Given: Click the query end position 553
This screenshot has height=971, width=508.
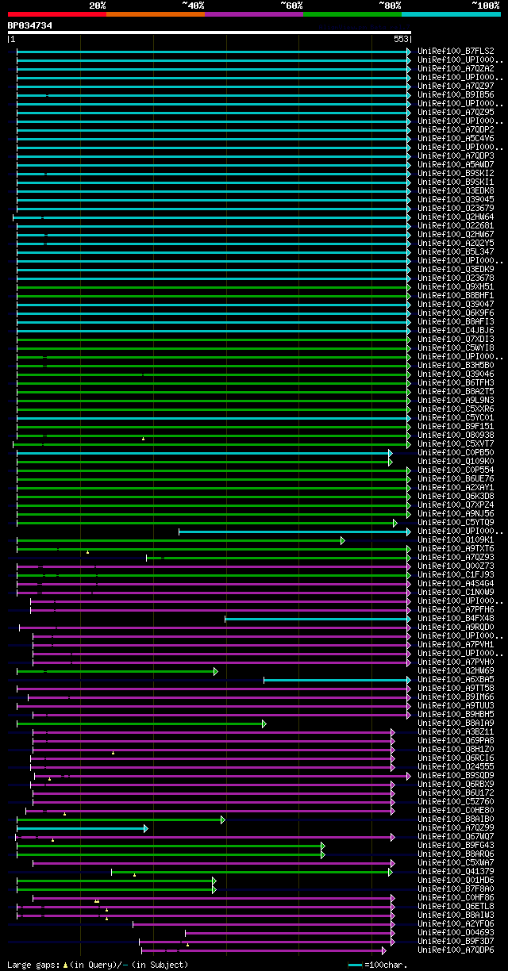Looking at the screenshot, I should [x=400, y=39].
